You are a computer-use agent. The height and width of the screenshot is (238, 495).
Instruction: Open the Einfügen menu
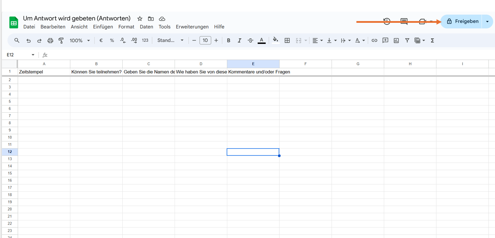coord(103,27)
